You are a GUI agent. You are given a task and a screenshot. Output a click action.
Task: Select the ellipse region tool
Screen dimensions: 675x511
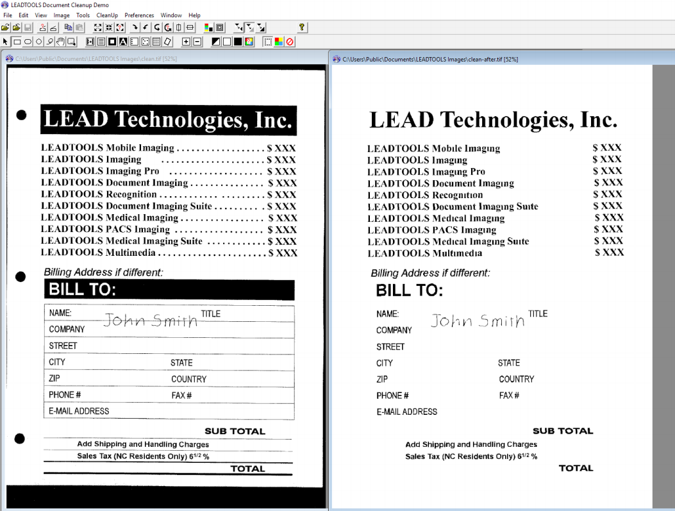pyautogui.click(x=28, y=42)
